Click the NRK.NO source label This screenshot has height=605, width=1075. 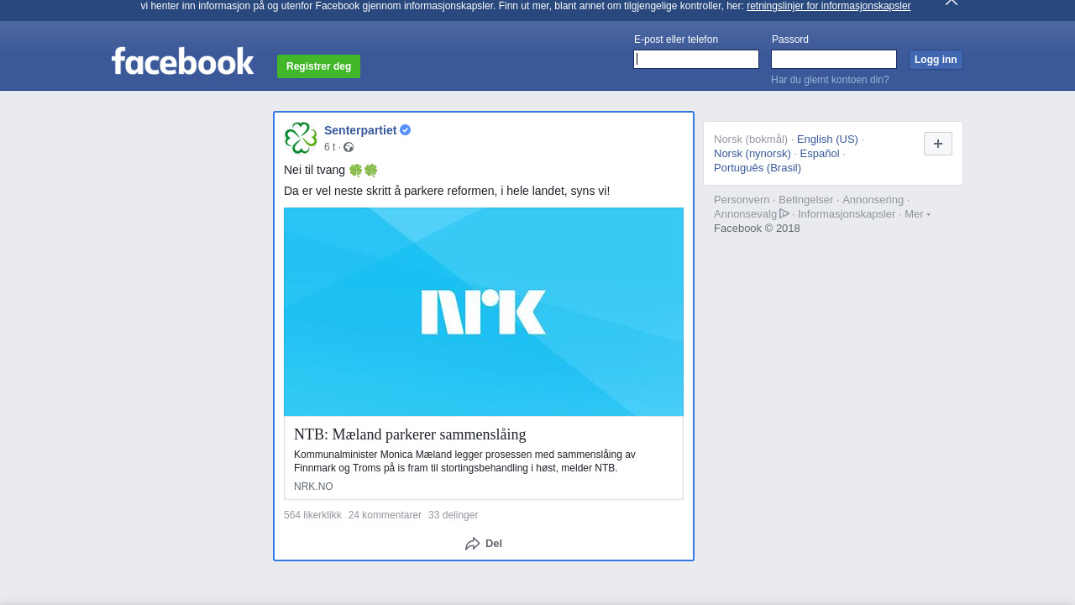tap(313, 487)
